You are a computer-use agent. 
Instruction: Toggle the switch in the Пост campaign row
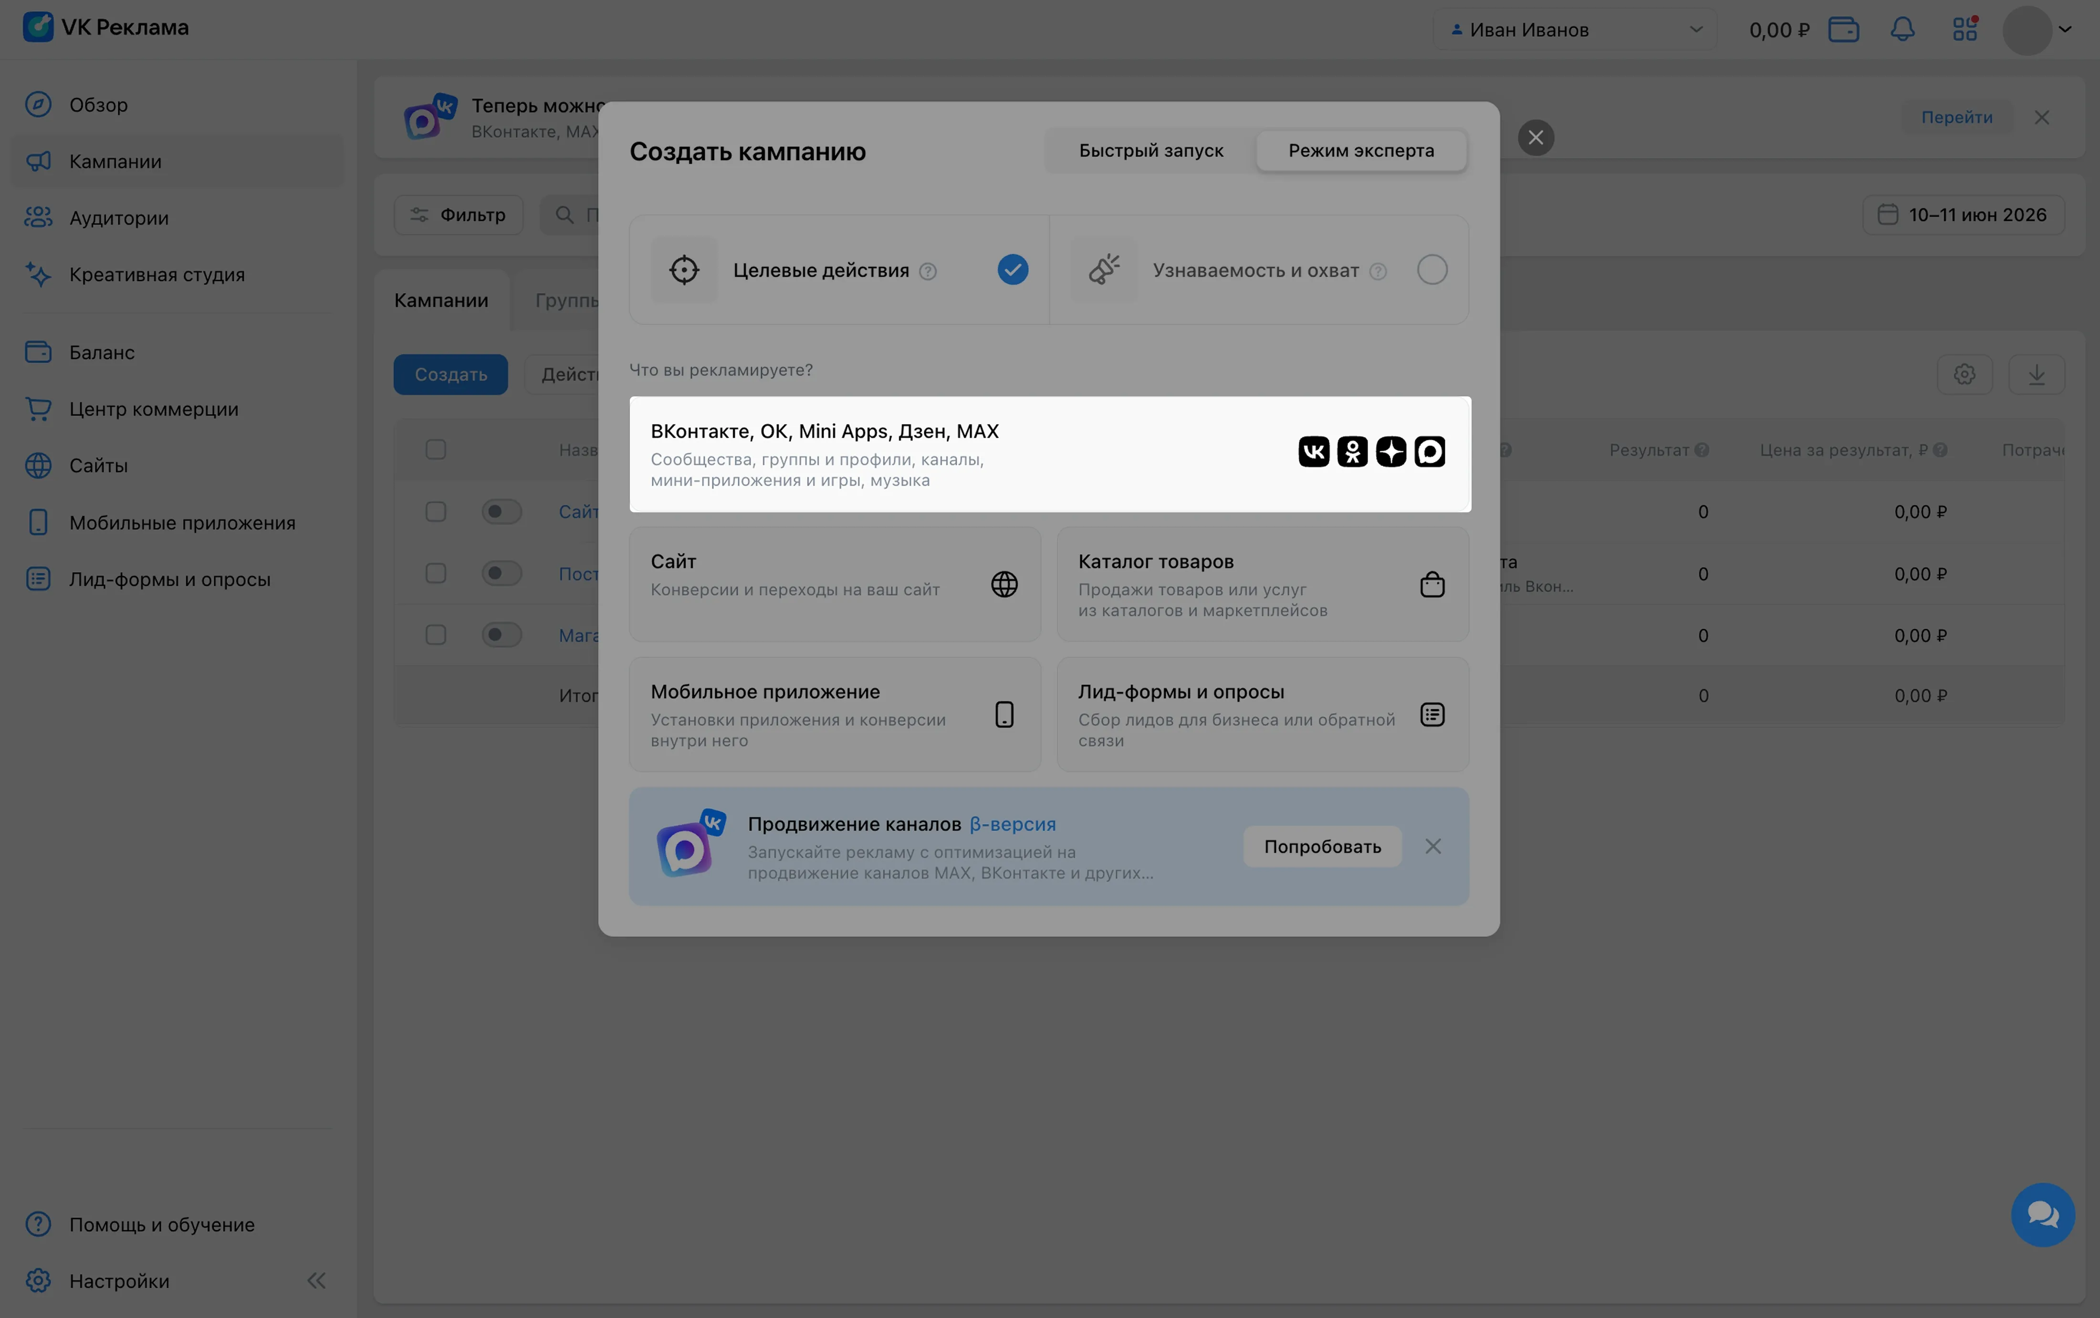coord(502,573)
